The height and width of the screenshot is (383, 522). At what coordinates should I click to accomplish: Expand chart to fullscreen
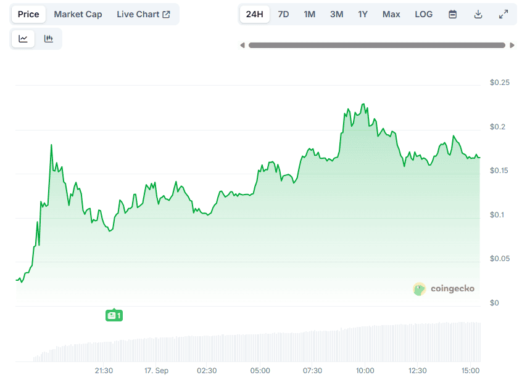point(503,14)
